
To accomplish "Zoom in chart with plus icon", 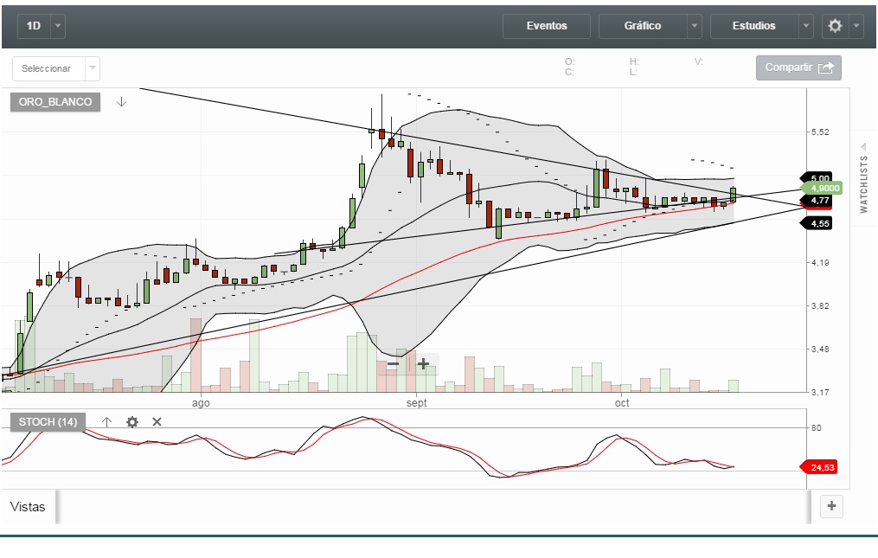I will (423, 364).
